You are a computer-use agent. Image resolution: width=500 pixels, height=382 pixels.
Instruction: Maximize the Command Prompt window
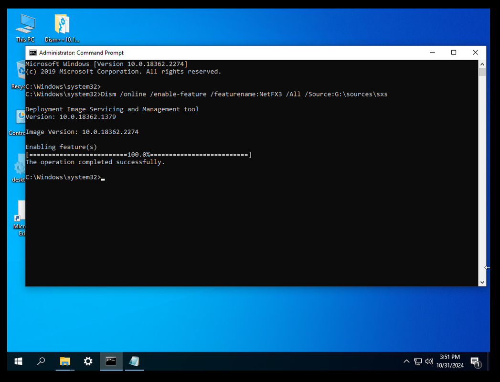click(454, 53)
